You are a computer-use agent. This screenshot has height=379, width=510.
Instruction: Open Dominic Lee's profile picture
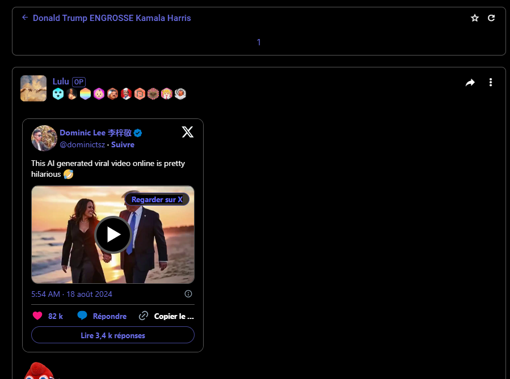(x=44, y=138)
